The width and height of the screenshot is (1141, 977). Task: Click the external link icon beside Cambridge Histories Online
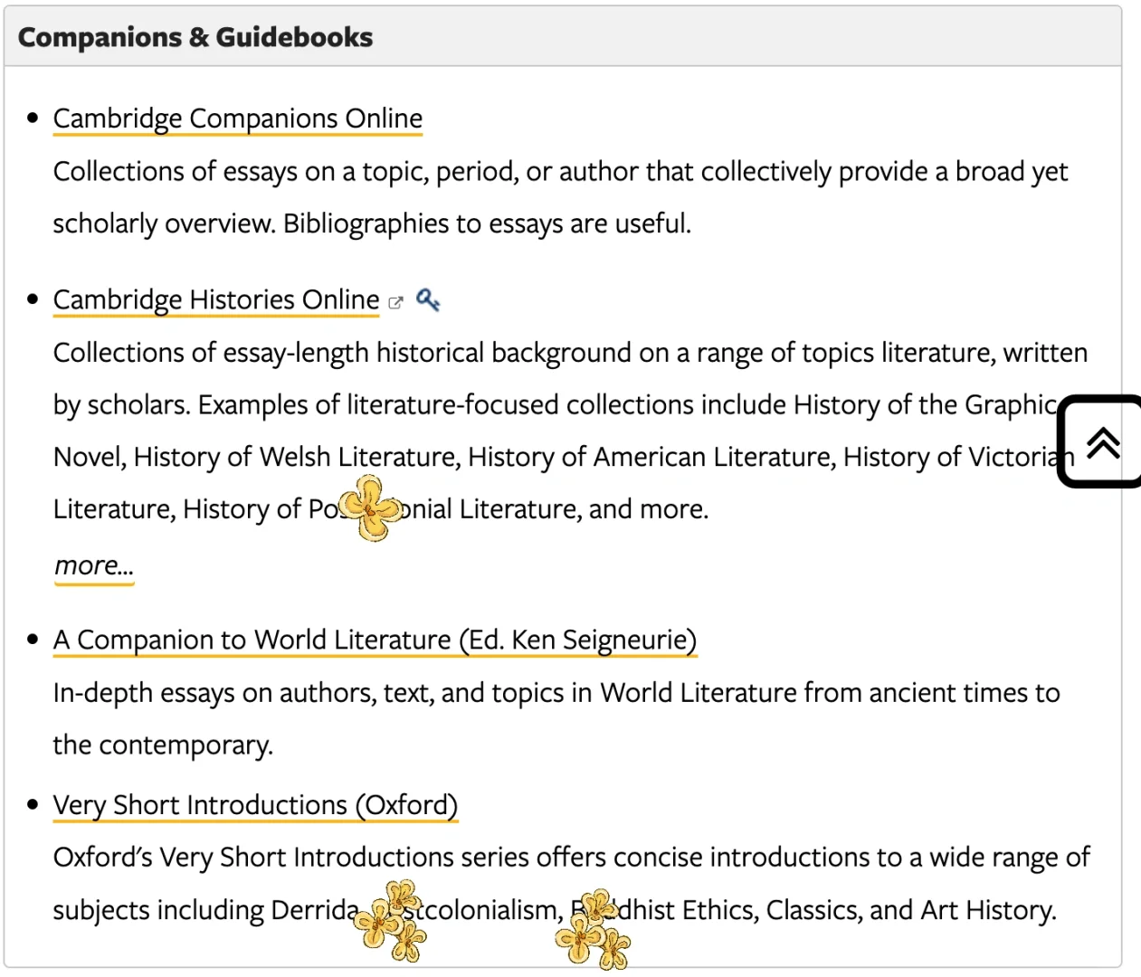395,303
